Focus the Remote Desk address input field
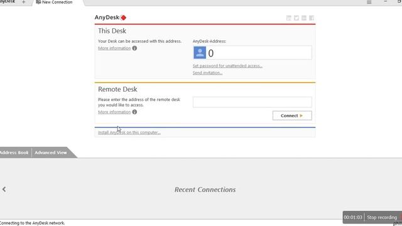 (x=253, y=102)
